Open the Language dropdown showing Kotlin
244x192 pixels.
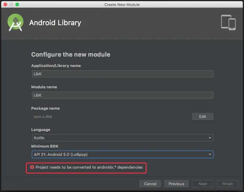[123, 138]
